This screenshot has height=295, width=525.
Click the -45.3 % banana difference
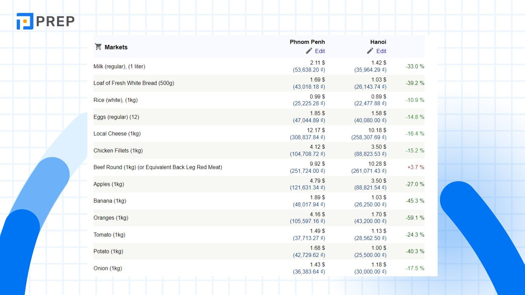point(415,201)
